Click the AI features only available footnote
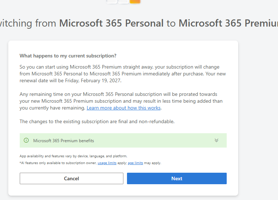Image resolution: width=278 pixels, height=200 pixels. [x=58, y=163]
